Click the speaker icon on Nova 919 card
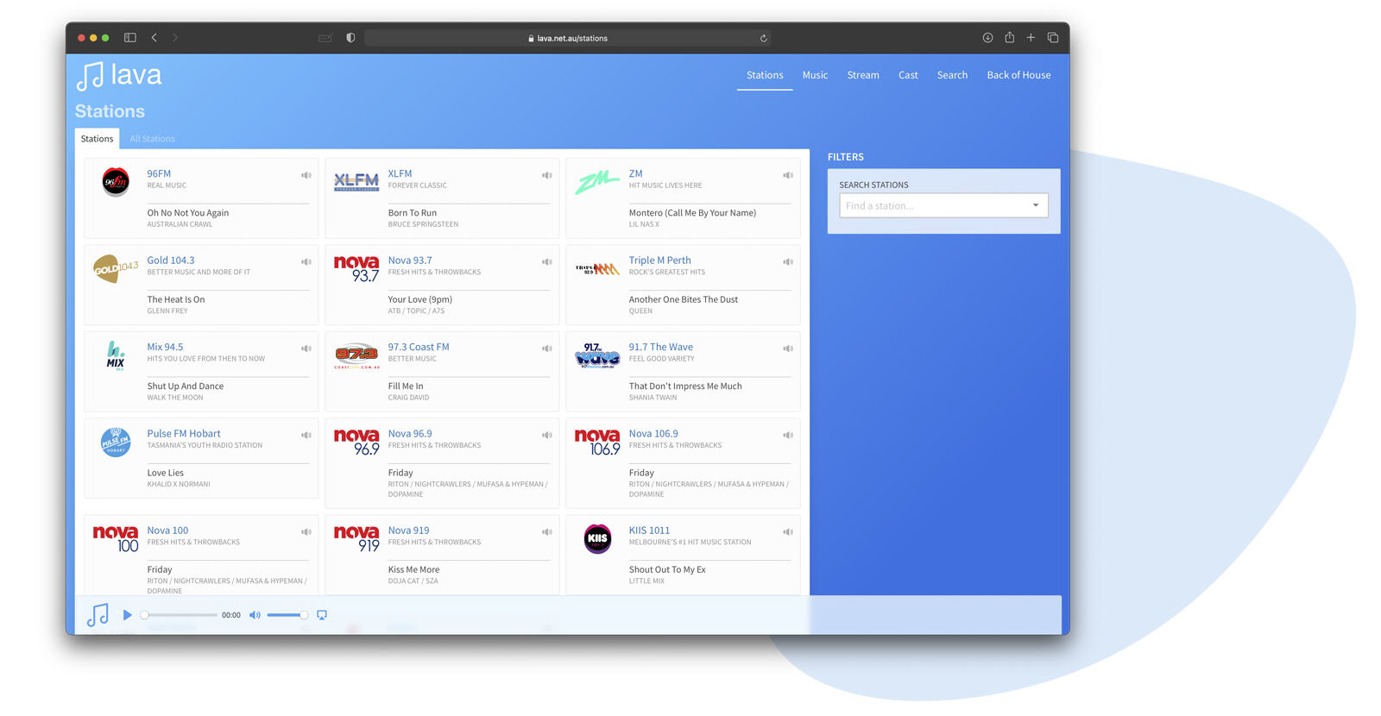Image resolution: width=1381 pixels, height=716 pixels. point(547,532)
